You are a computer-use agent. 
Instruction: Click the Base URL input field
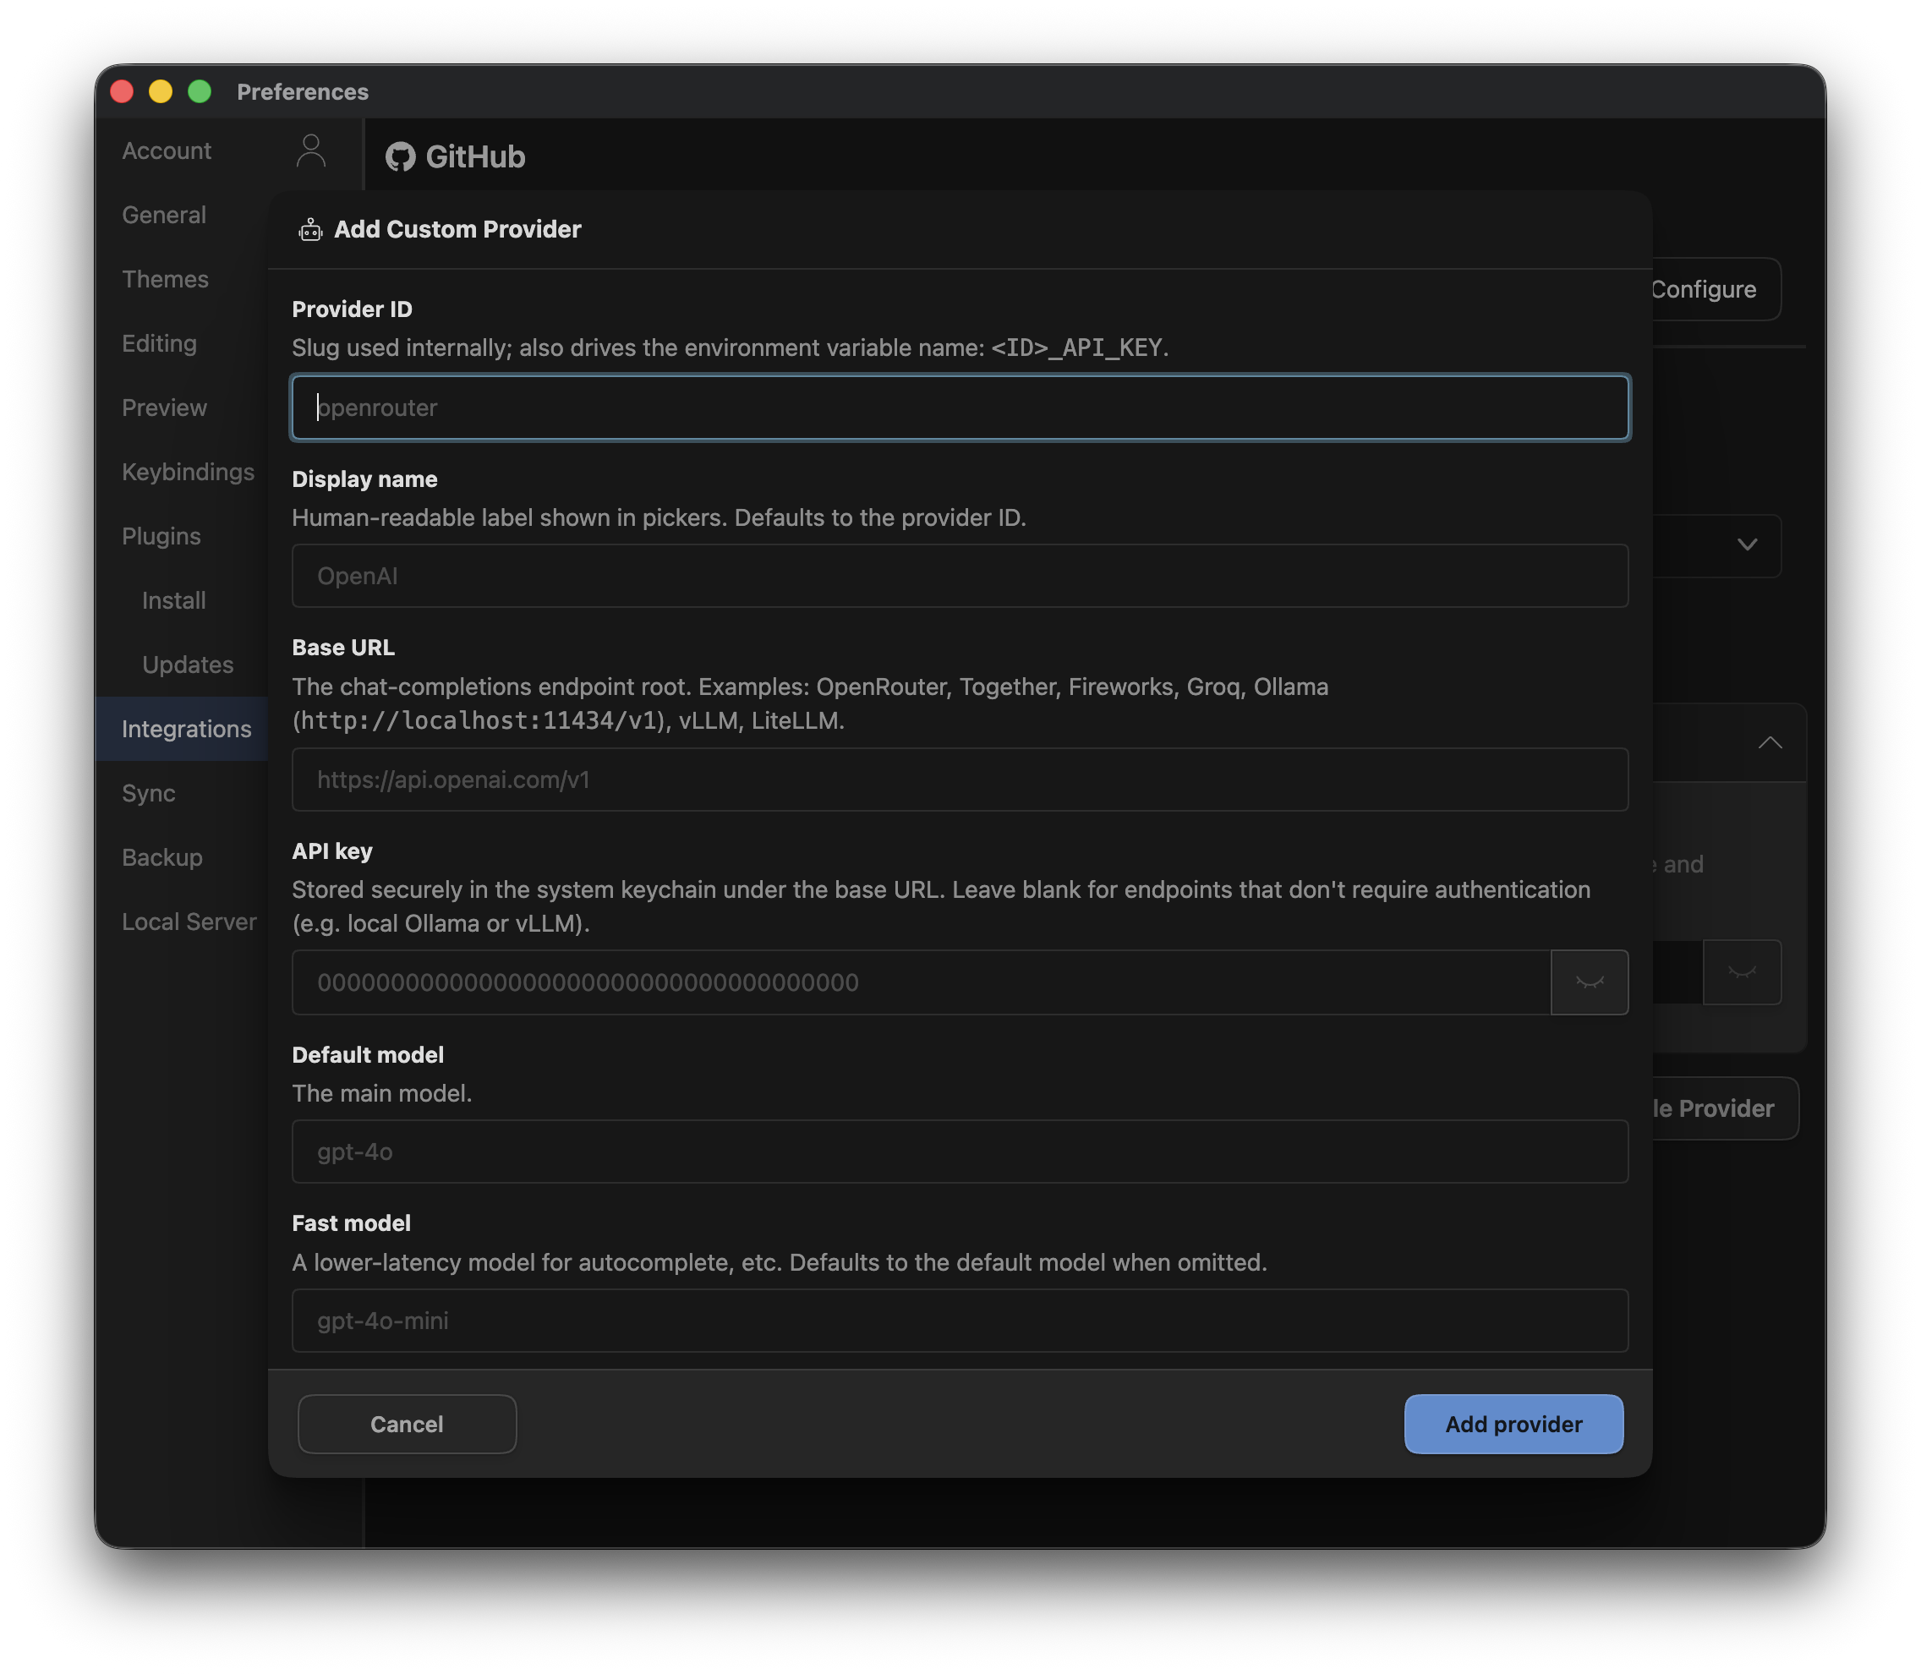pos(960,780)
